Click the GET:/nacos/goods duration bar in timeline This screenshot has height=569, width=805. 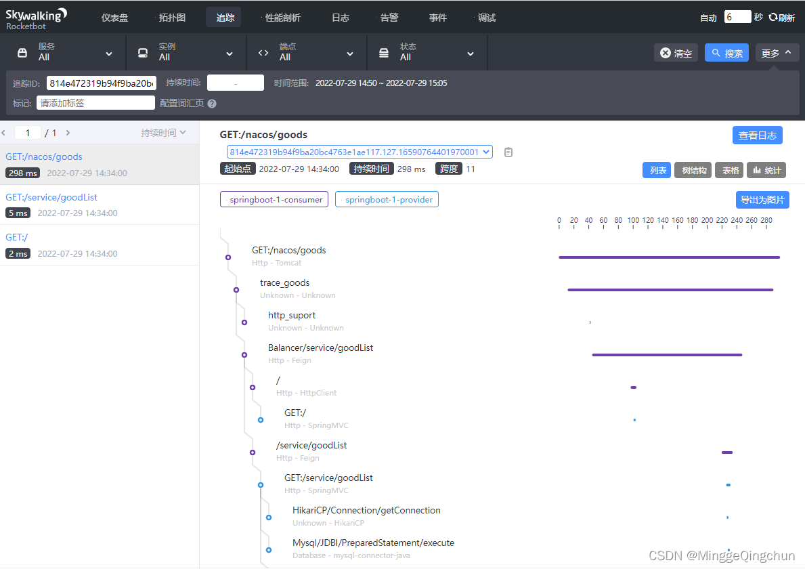click(x=669, y=257)
